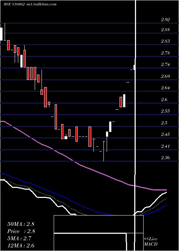179x251 pixels.
Task: Click the 2.55 price axis label
Action: pos(165,111)
